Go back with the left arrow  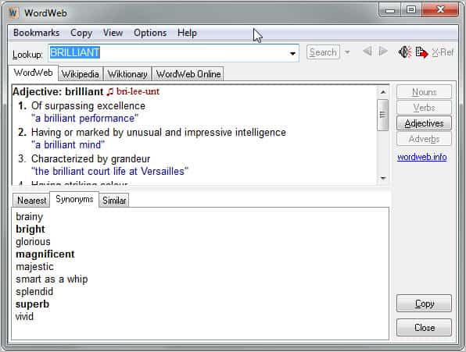[x=367, y=52]
